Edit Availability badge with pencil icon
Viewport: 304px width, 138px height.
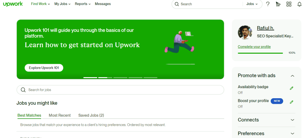point(292,88)
